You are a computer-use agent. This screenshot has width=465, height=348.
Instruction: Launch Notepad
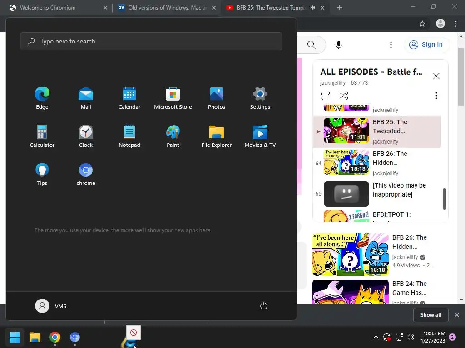(x=129, y=136)
